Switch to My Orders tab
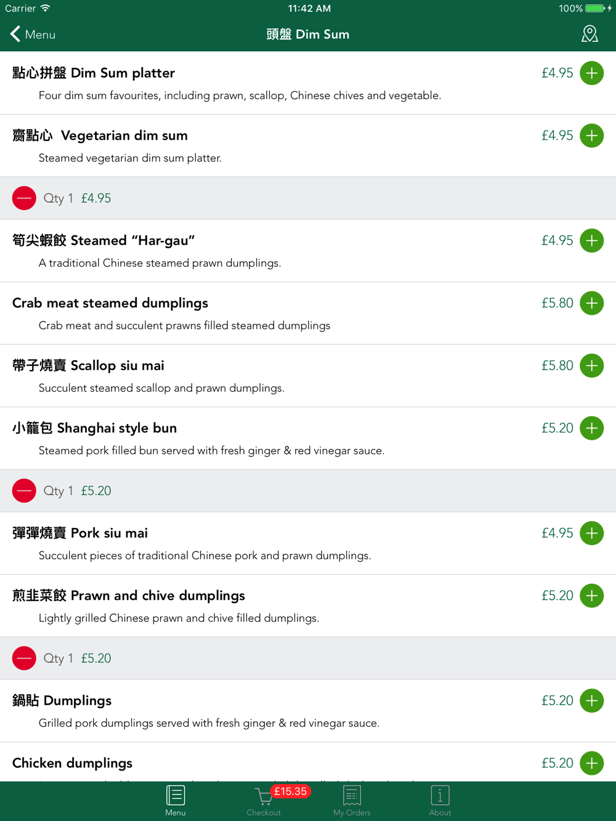Image resolution: width=616 pixels, height=821 pixels. coord(352,801)
